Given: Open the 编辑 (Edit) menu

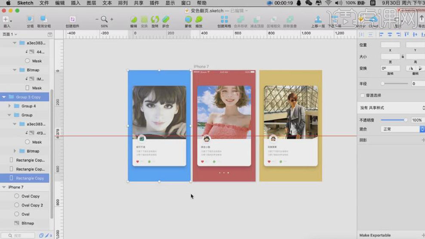Looking at the screenshot, I should (60, 3).
